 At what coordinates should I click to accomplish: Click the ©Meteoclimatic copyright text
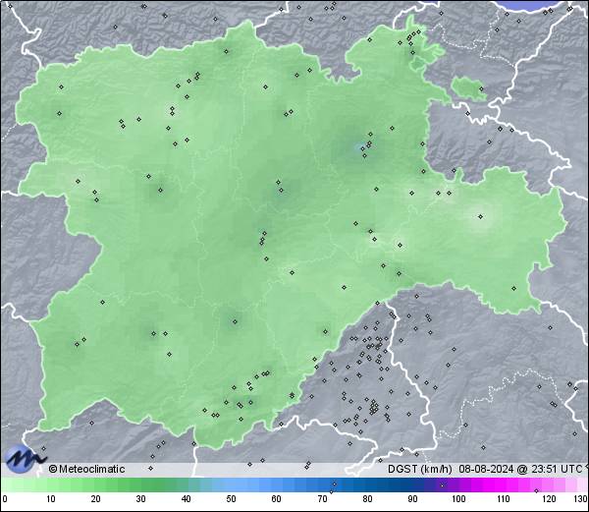coord(86,469)
